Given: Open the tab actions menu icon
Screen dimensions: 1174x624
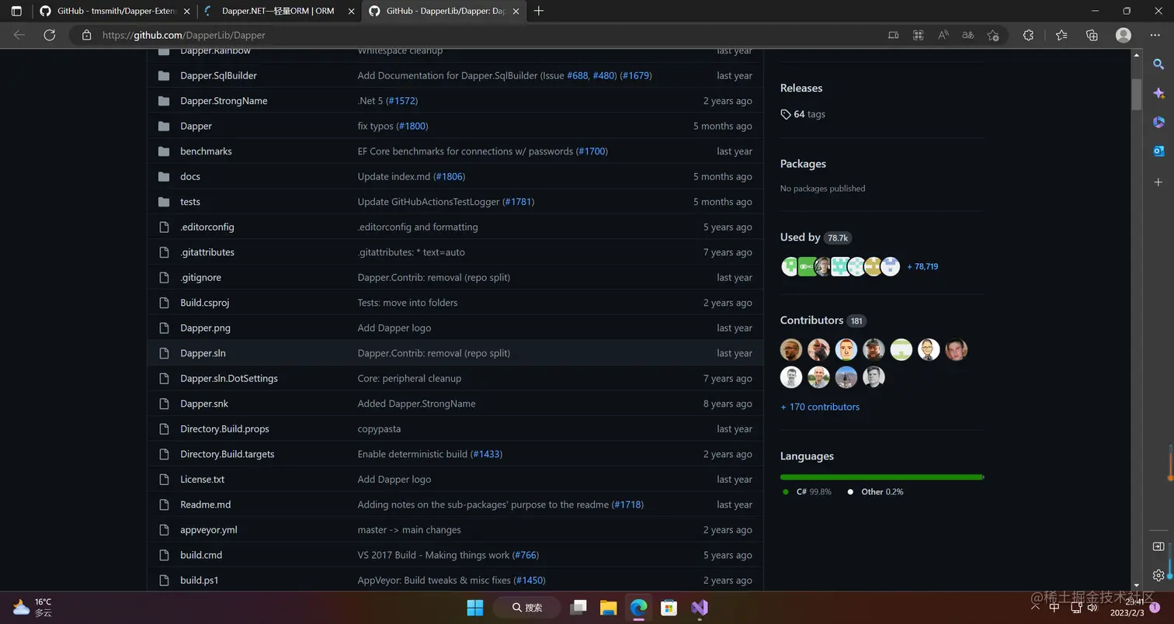Looking at the screenshot, I should [x=16, y=11].
